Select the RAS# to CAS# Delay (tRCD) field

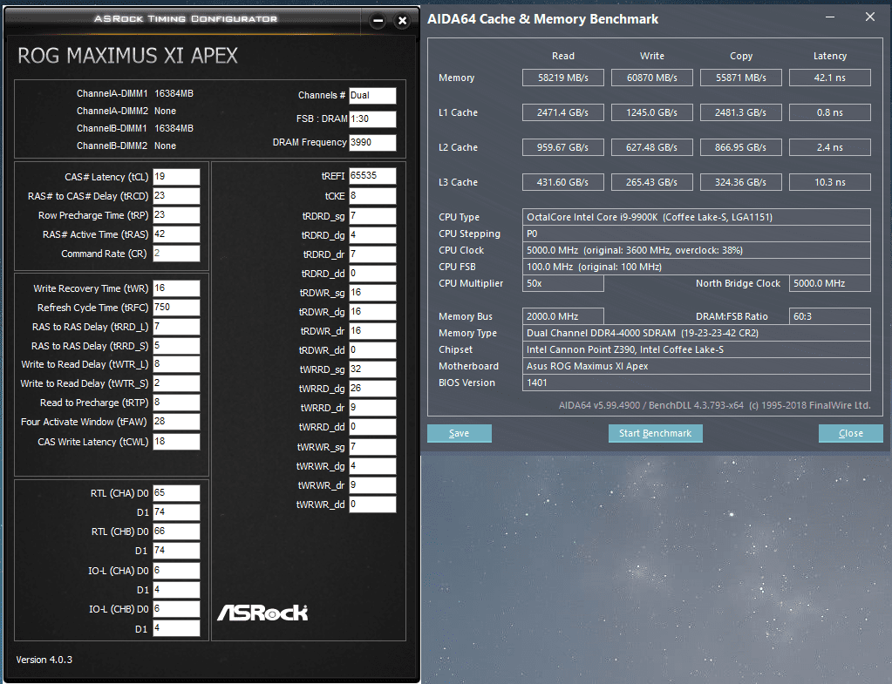click(176, 196)
